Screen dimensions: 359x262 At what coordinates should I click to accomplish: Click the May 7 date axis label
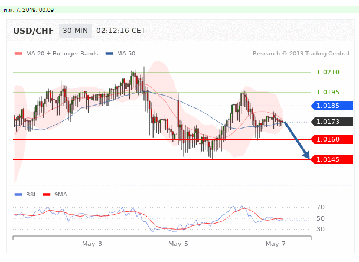click(x=276, y=244)
